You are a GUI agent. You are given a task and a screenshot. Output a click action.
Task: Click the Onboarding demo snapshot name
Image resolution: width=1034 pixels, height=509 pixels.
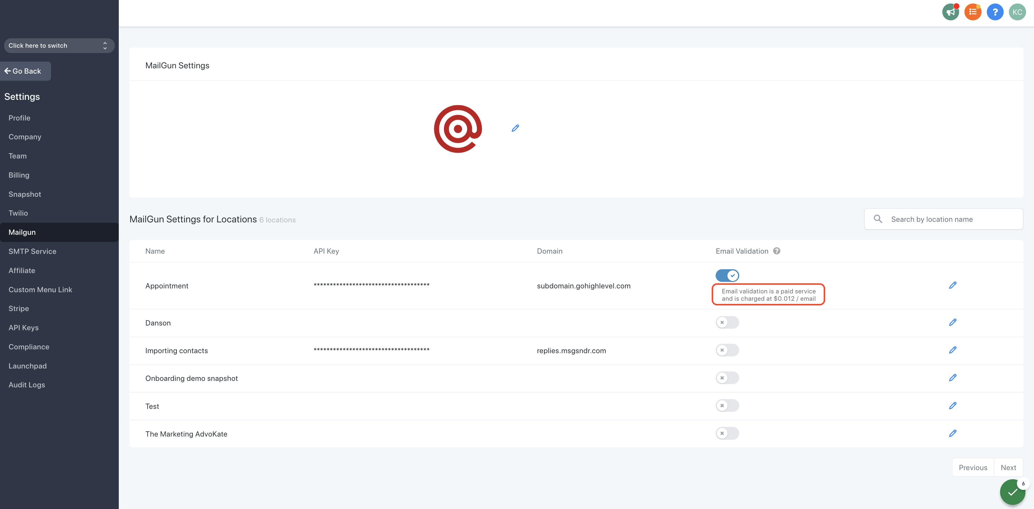point(192,379)
